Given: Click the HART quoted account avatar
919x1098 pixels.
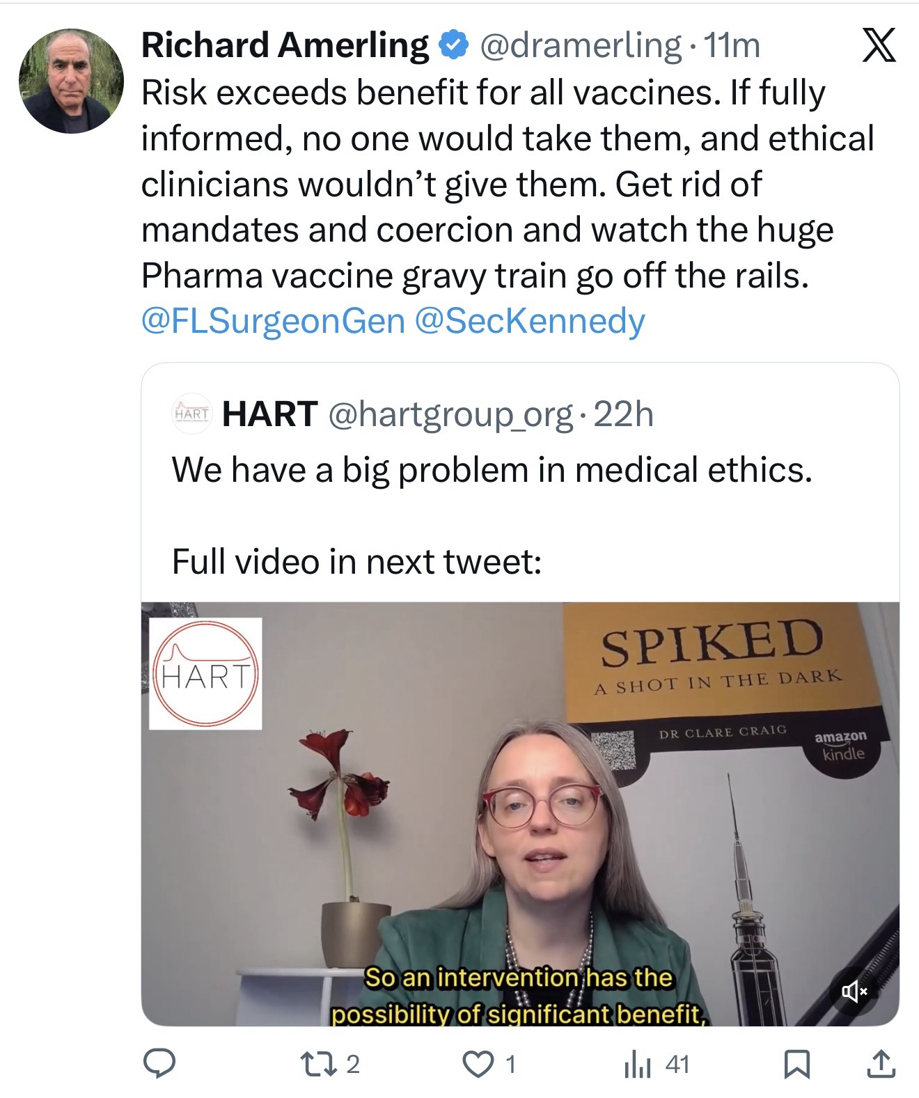Looking at the screenshot, I should tap(191, 414).
